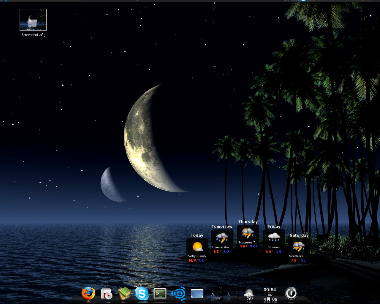Click the "Tomorrow" forecast heading
Screen dimensions: 380x304
click(x=222, y=227)
